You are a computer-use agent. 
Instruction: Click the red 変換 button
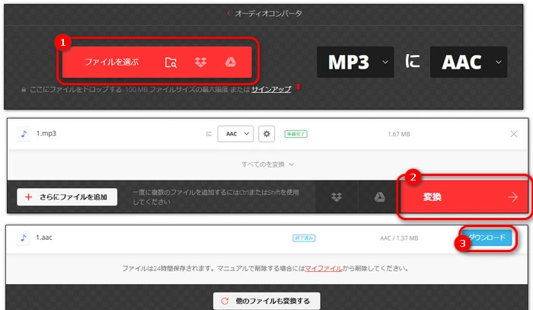coord(464,197)
